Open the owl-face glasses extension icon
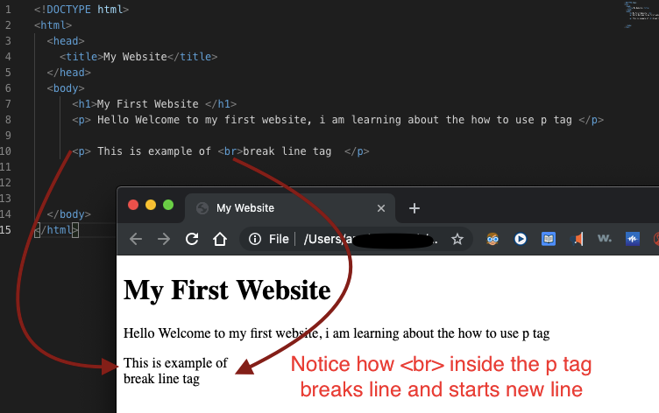 492,239
